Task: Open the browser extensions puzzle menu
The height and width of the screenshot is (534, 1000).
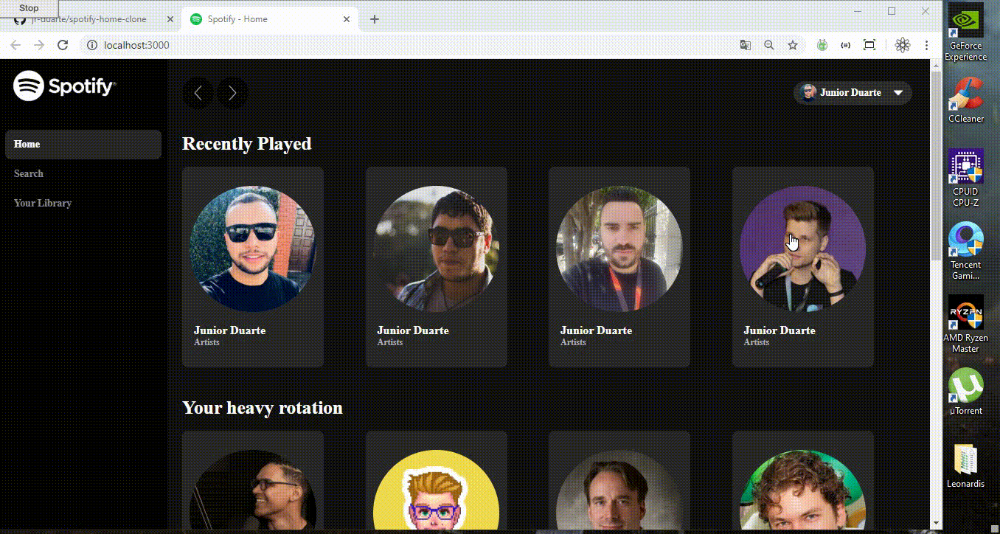Action: click(x=846, y=45)
